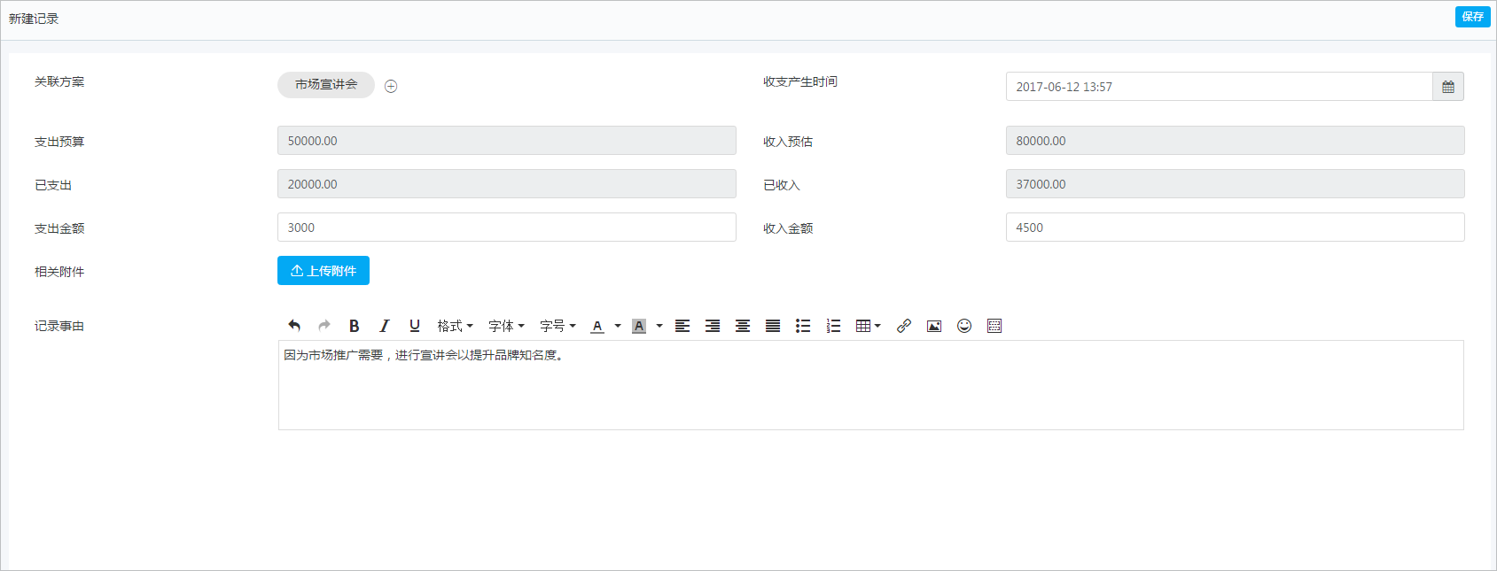Insert a bulleted list
The height and width of the screenshot is (571, 1497).
pos(803,326)
